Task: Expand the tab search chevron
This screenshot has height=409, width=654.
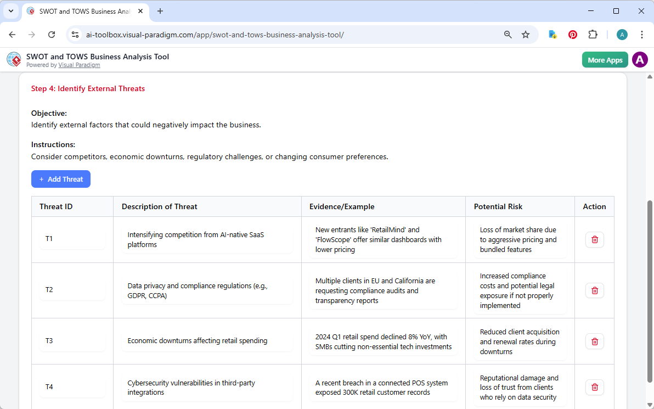Action: click(x=10, y=11)
